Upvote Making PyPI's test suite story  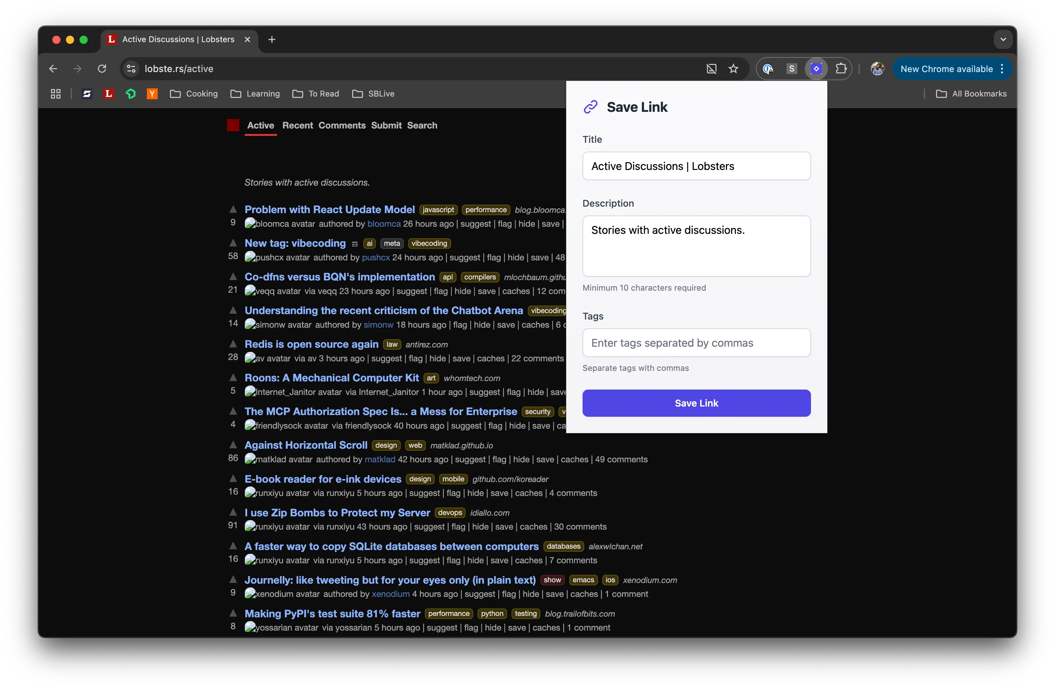[x=233, y=613]
